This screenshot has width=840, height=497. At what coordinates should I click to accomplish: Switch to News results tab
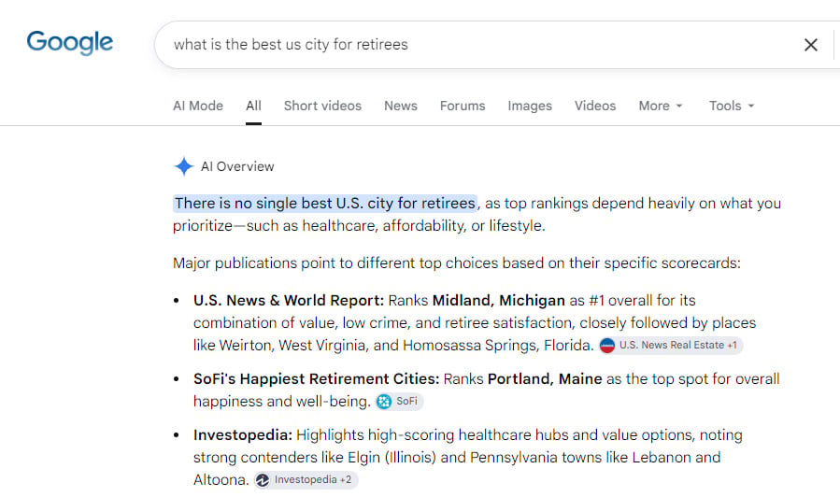[401, 106]
